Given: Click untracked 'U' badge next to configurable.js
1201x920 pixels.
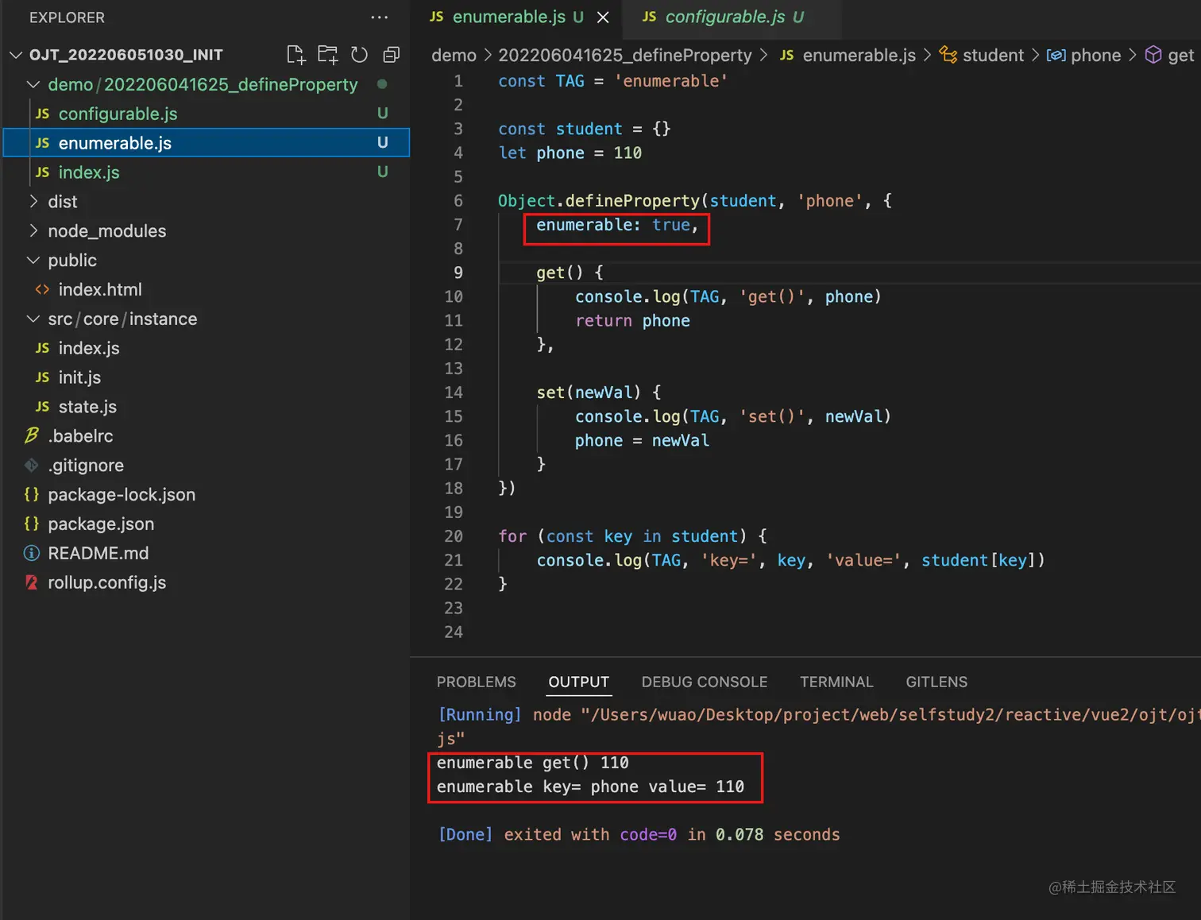Looking at the screenshot, I should (383, 114).
